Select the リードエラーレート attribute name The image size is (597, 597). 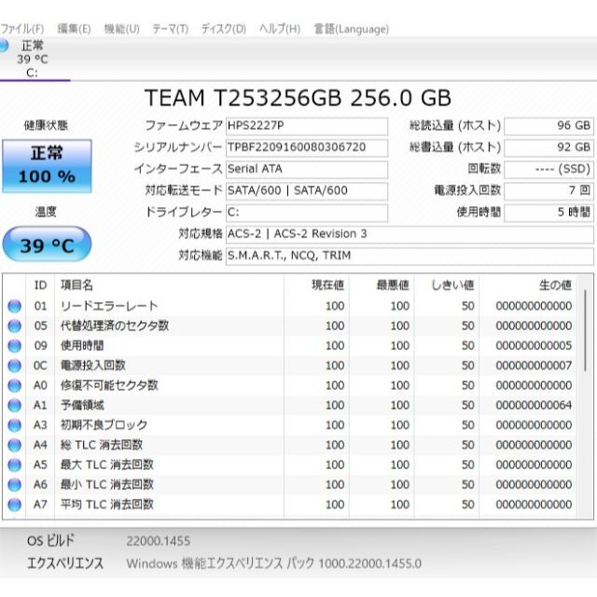tap(109, 306)
